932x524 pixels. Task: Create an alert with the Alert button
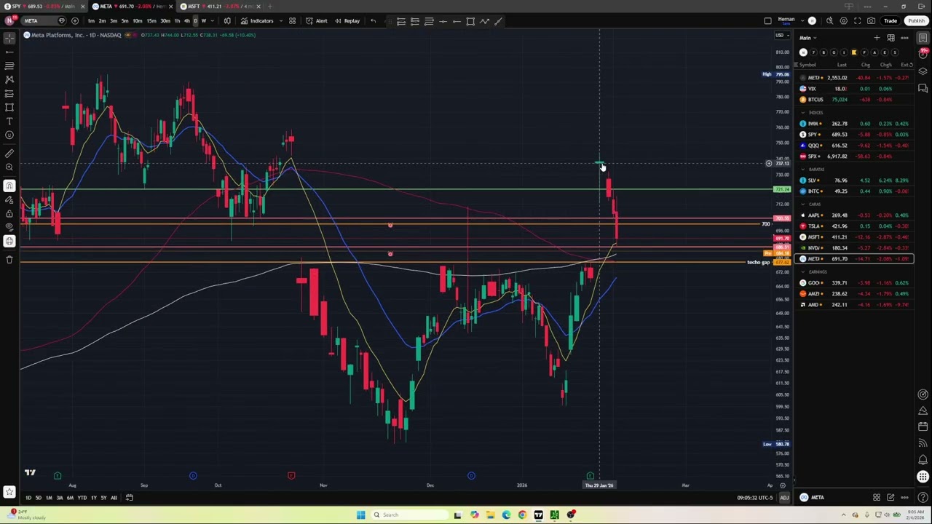(x=317, y=20)
